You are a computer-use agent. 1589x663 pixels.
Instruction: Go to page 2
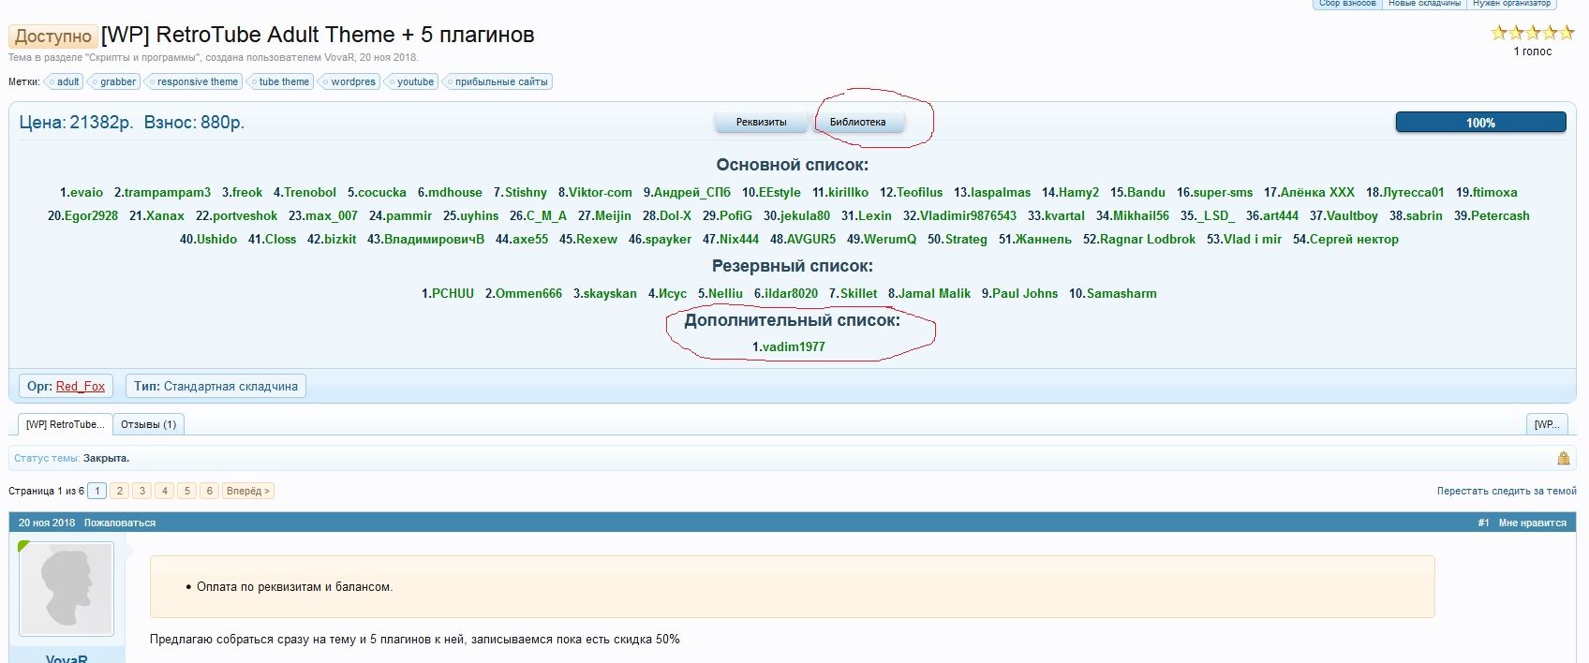(x=119, y=491)
